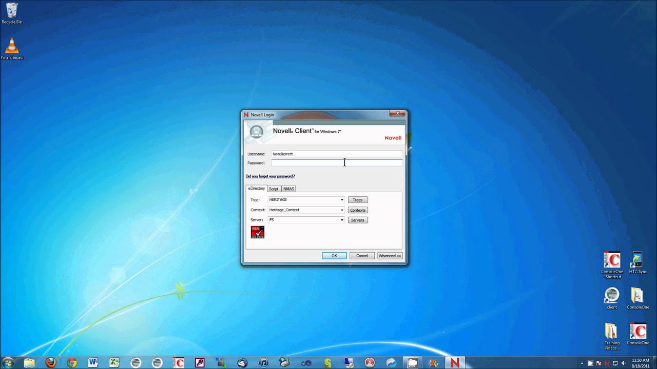Screen dimensions: 657x369
Task: Open Thunderbird mail from the taskbar
Action: 242,362
